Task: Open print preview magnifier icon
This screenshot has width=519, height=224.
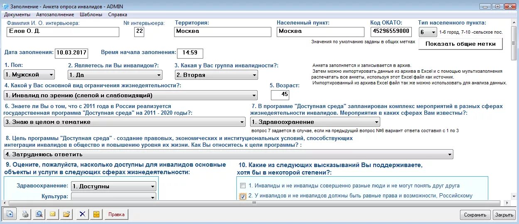Action: pos(39,214)
